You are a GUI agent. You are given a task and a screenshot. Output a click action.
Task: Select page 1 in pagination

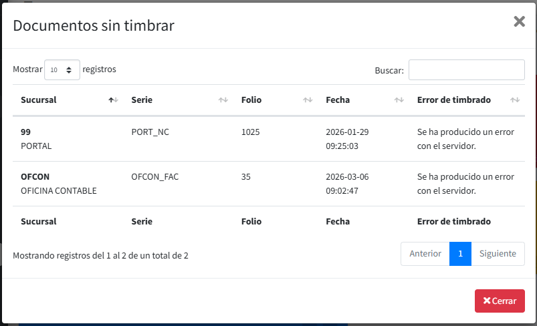point(460,254)
